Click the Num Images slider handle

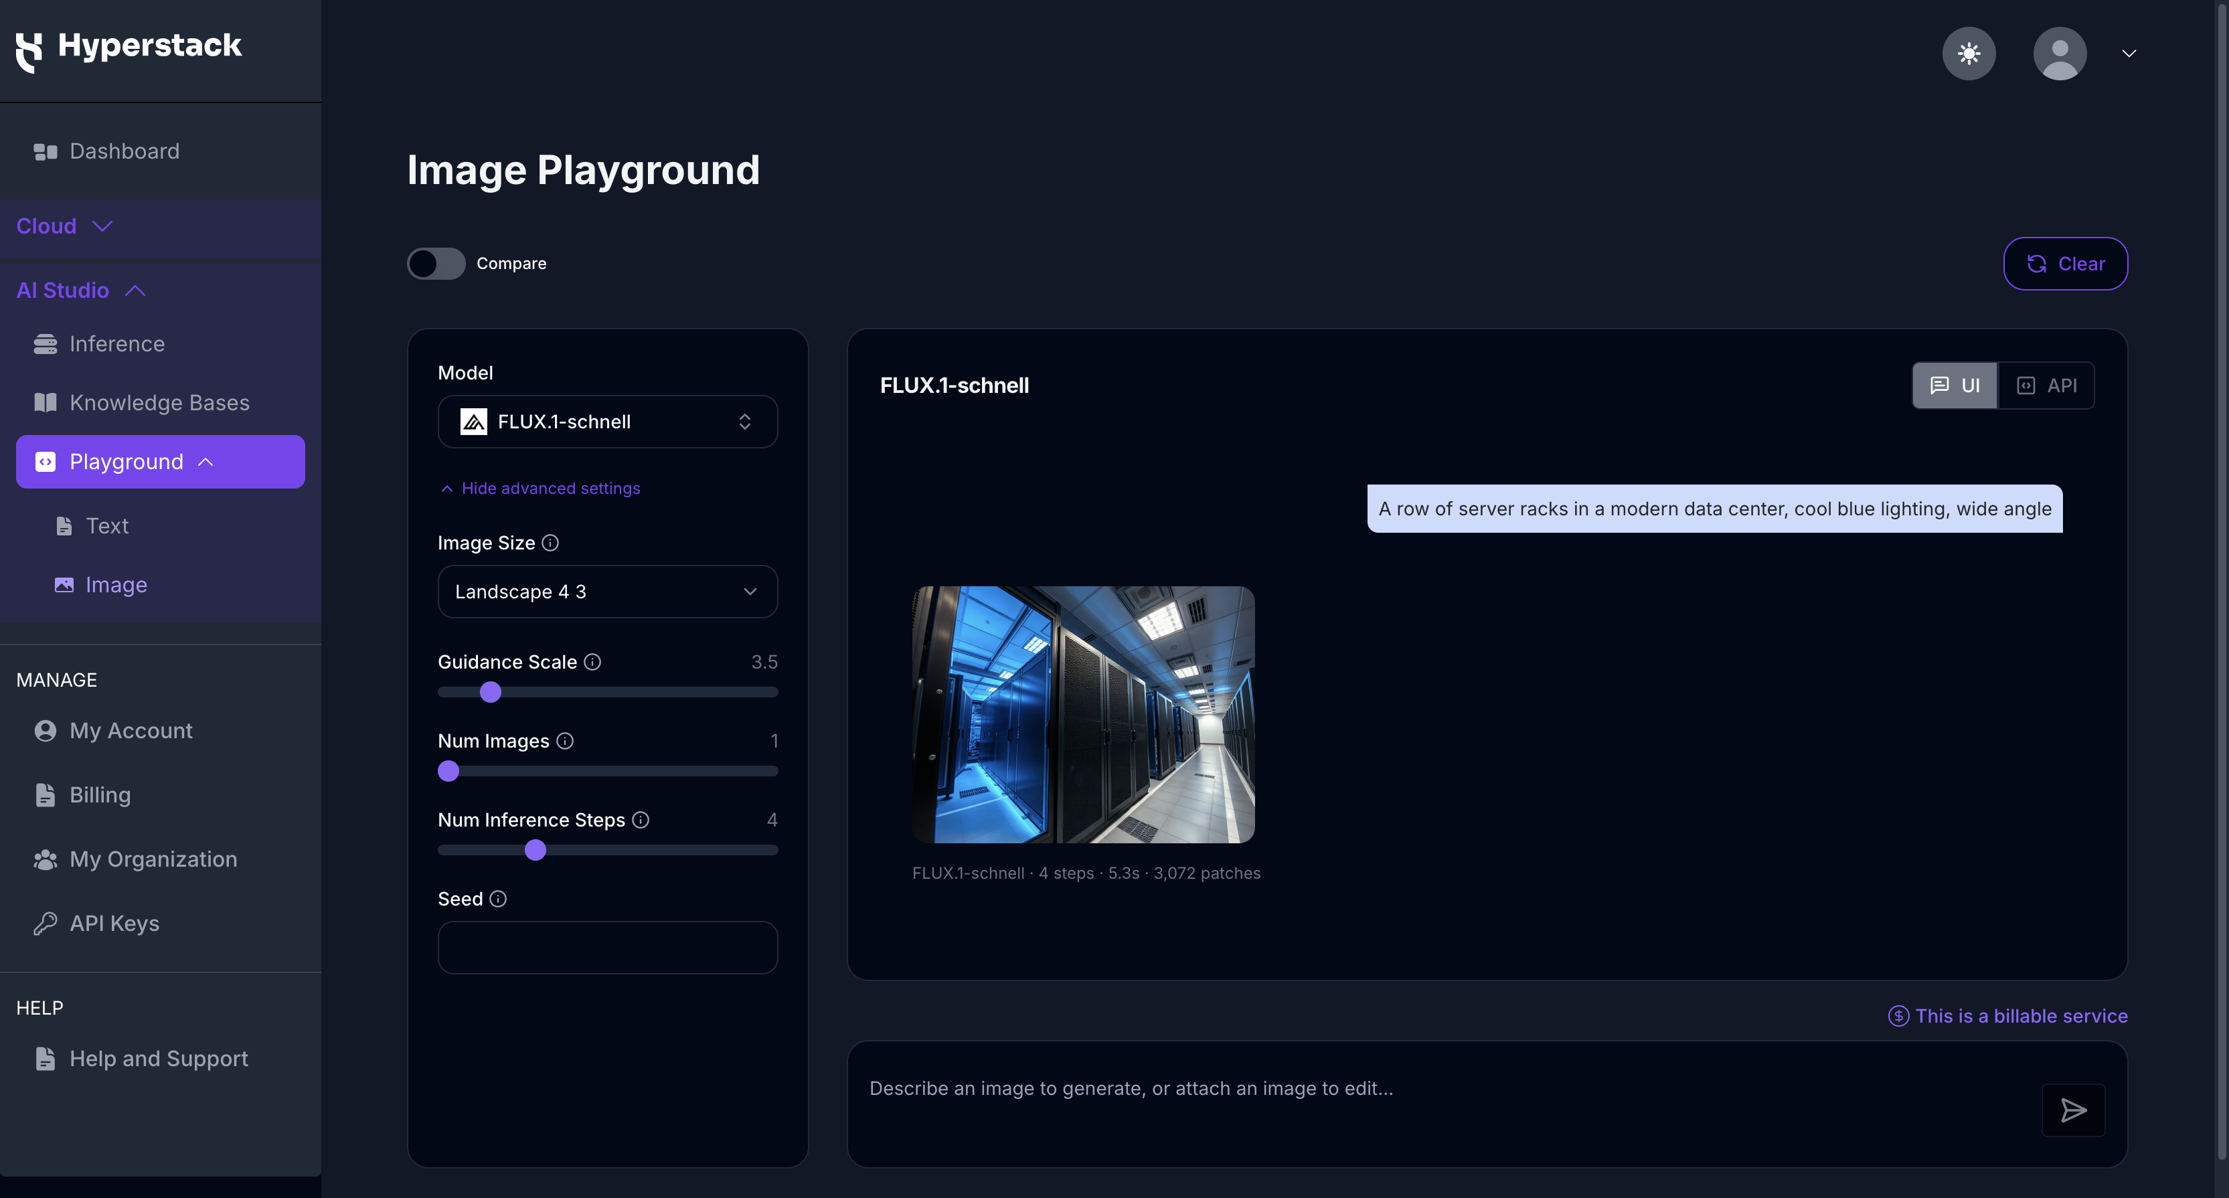448,771
